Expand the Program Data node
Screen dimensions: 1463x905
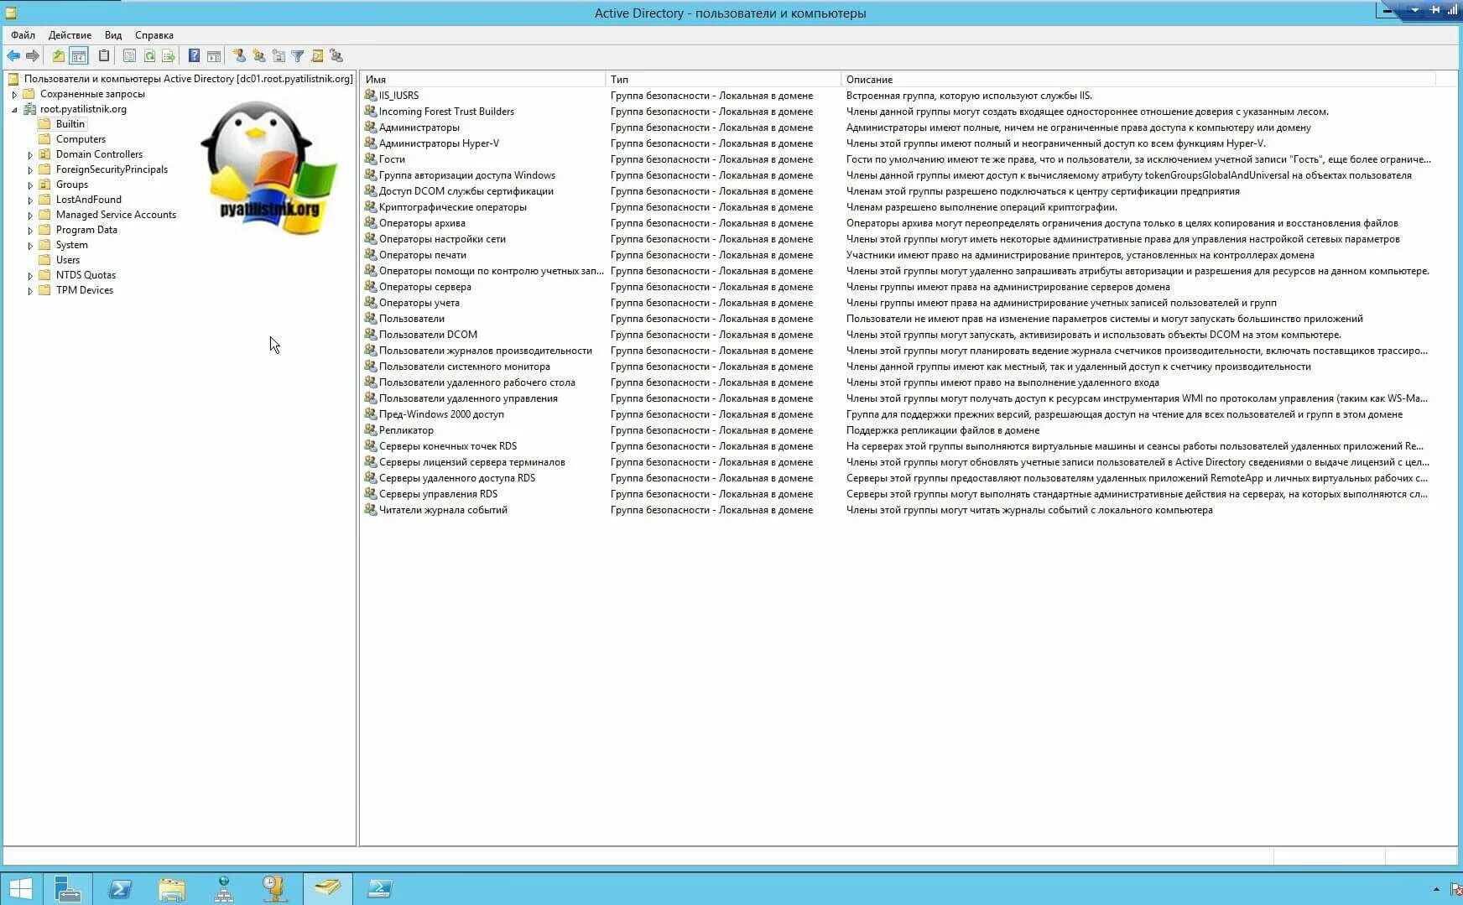click(30, 231)
